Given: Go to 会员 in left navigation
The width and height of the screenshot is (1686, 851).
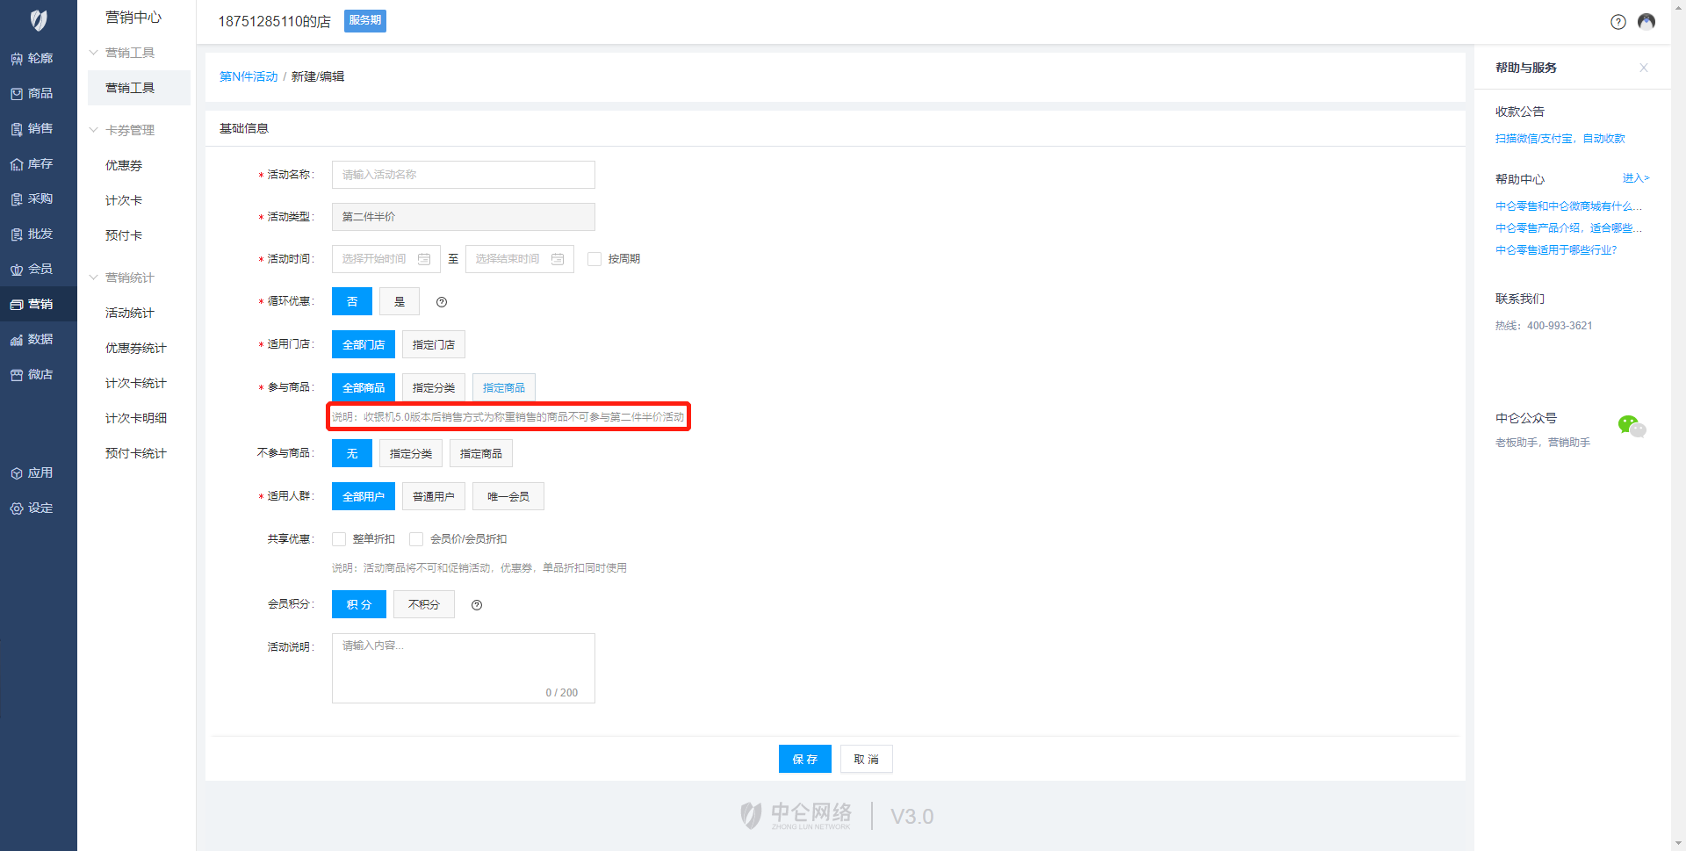Looking at the screenshot, I should [39, 269].
